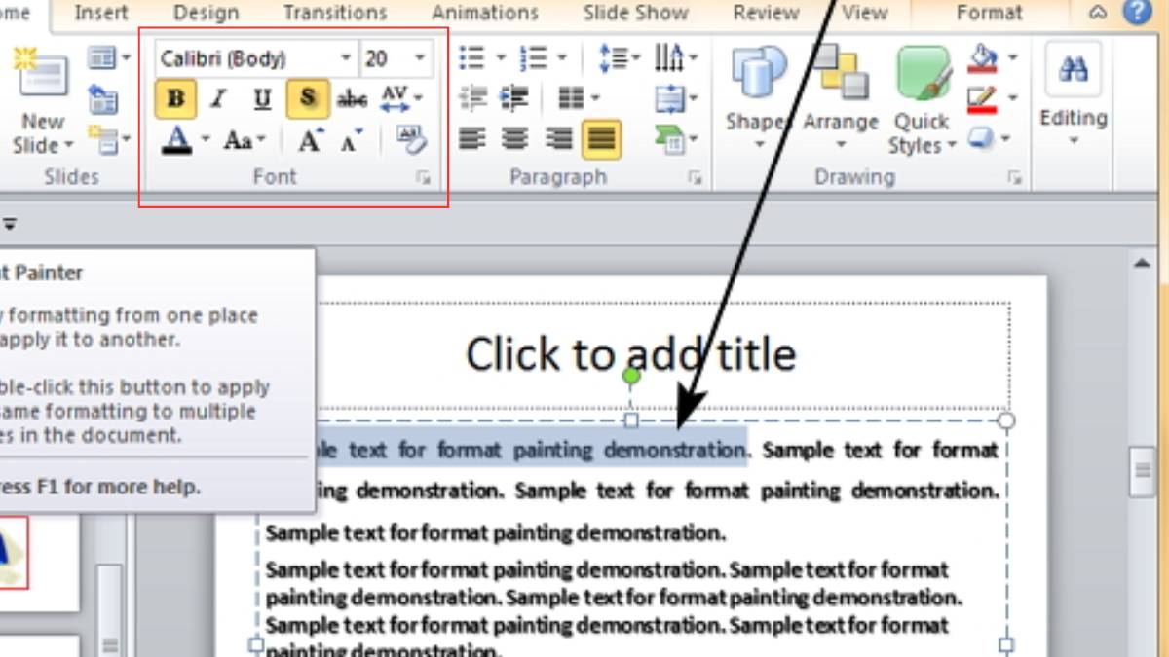Viewport: 1169px width, 657px height.
Task: Select the Underline icon
Action: pyautogui.click(x=261, y=97)
